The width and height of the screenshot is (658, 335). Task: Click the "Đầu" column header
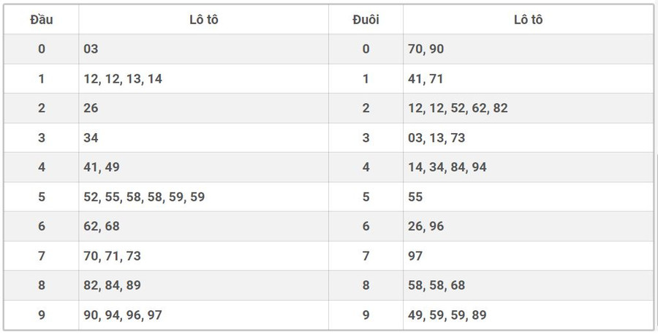[42, 20]
